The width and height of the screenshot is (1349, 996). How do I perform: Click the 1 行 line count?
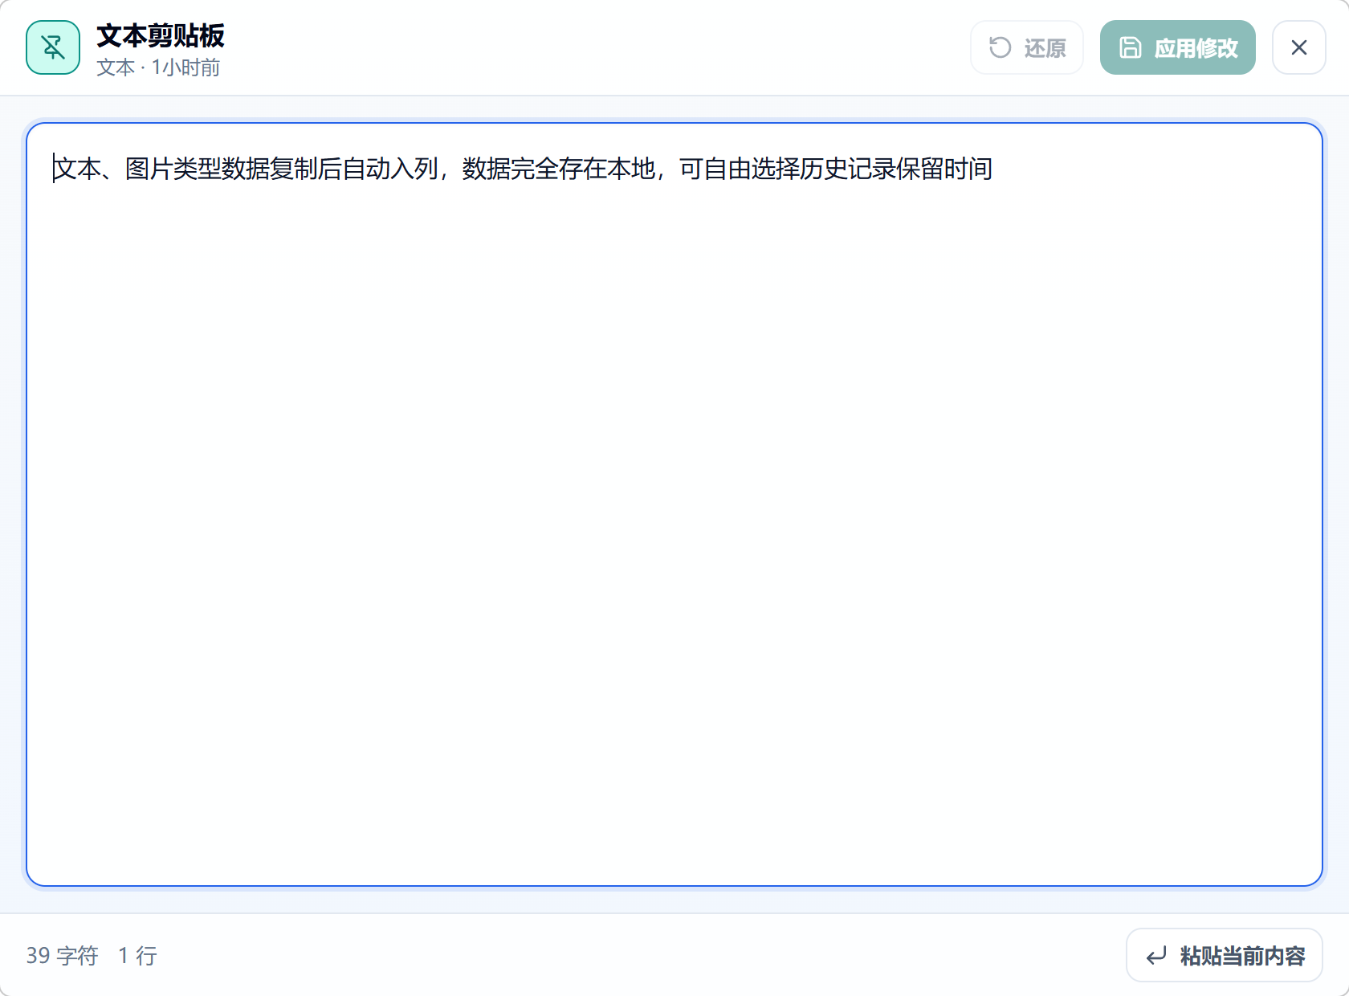(137, 955)
